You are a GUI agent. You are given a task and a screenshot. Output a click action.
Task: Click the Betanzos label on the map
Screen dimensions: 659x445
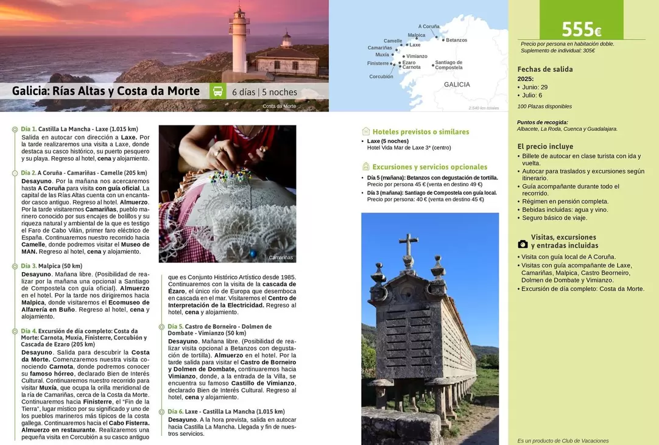[456, 40]
